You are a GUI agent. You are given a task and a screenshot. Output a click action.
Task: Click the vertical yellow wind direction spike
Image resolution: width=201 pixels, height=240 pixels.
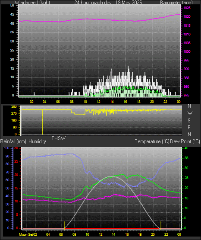[42, 122]
